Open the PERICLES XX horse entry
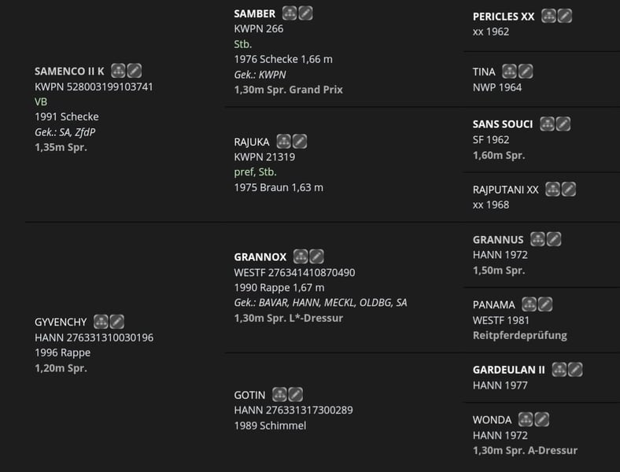Image resolution: width=620 pixels, height=472 pixels. tap(504, 17)
